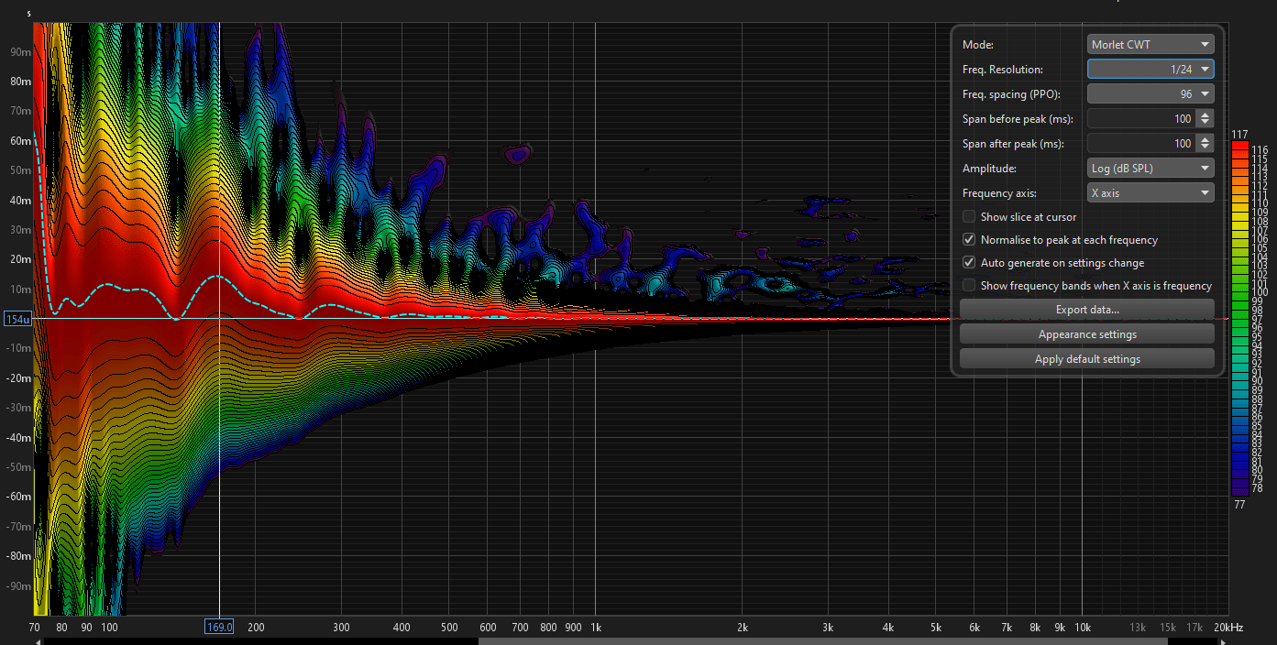Decrease Span after peak with the down arrow
This screenshot has width=1277, height=645.
click(x=1205, y=148)
